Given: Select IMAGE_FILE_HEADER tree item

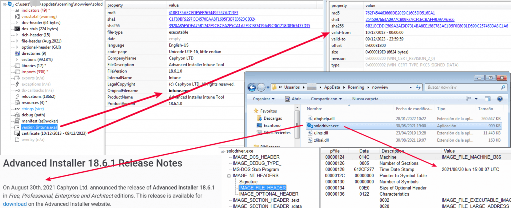Looking at the screenshot, I should pyautogui.click(x=262, y=188).
